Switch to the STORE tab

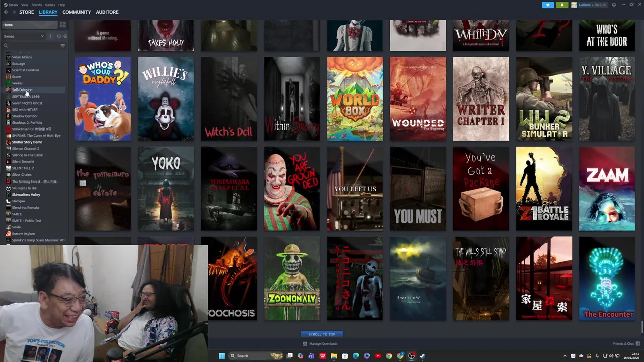[x=27, y=12]
